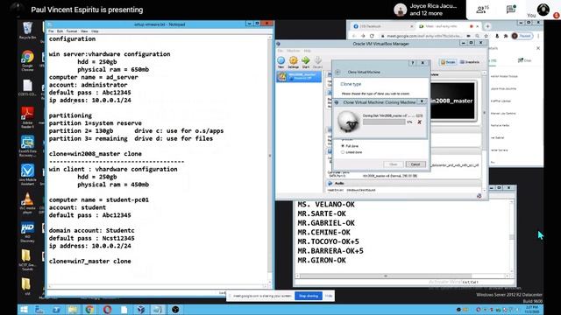Close the Meet side details panel
The image size is (561, 315).
(537, 48)
